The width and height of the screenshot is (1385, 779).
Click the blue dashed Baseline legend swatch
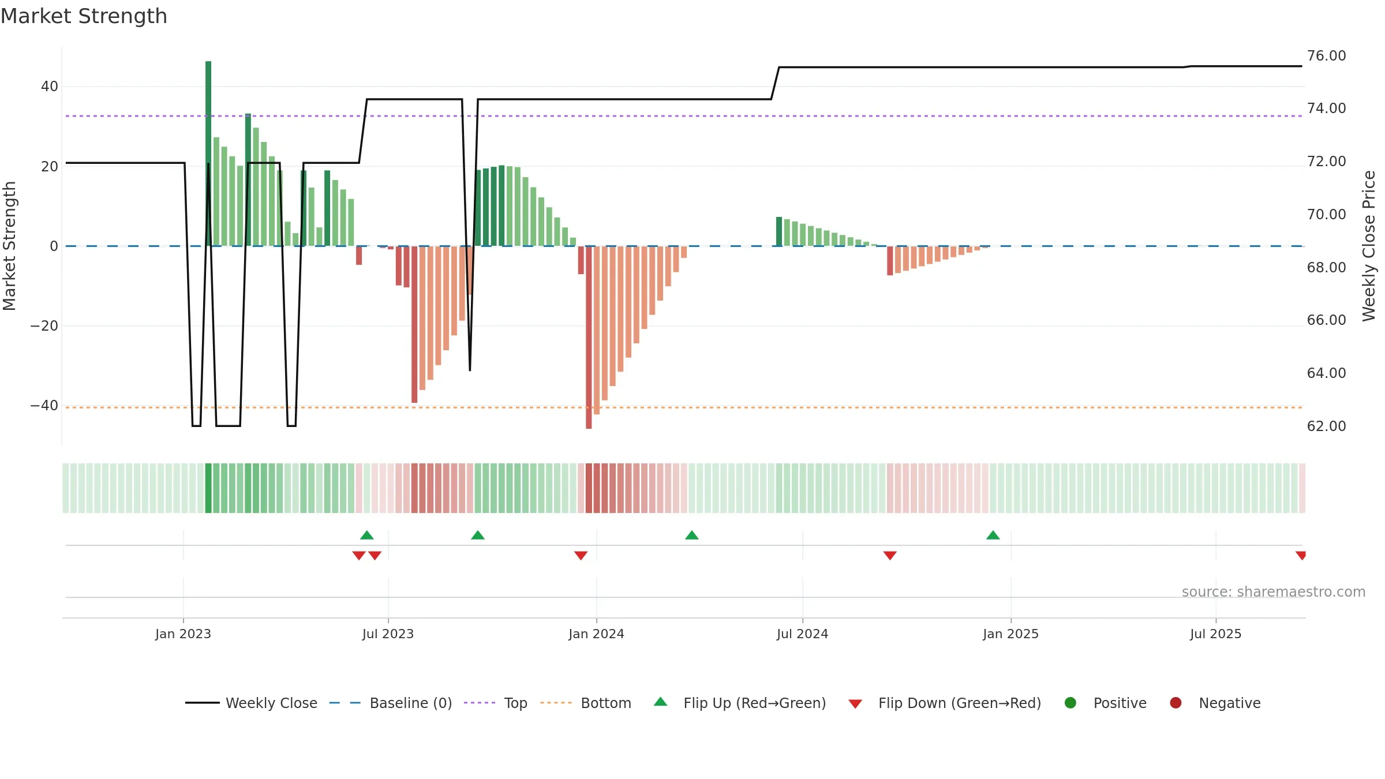pyautogui.click(x=345, y=703)
